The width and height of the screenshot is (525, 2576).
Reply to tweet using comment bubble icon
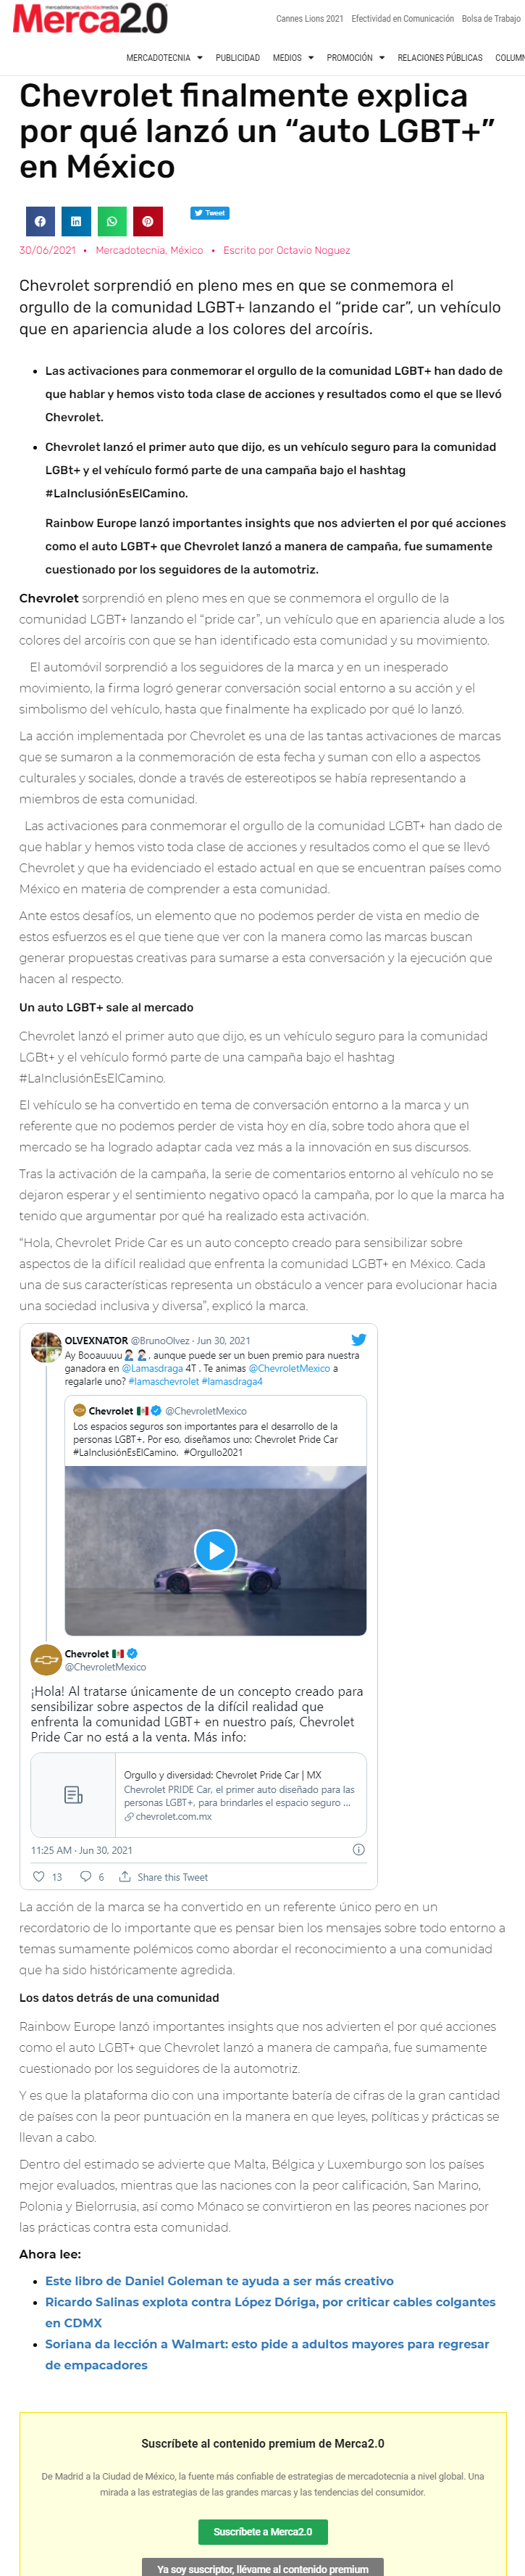coord(86,1876)
